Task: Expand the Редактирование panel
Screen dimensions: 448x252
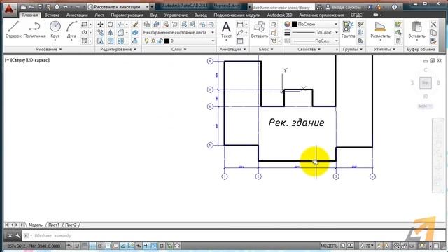Action: 118,50
